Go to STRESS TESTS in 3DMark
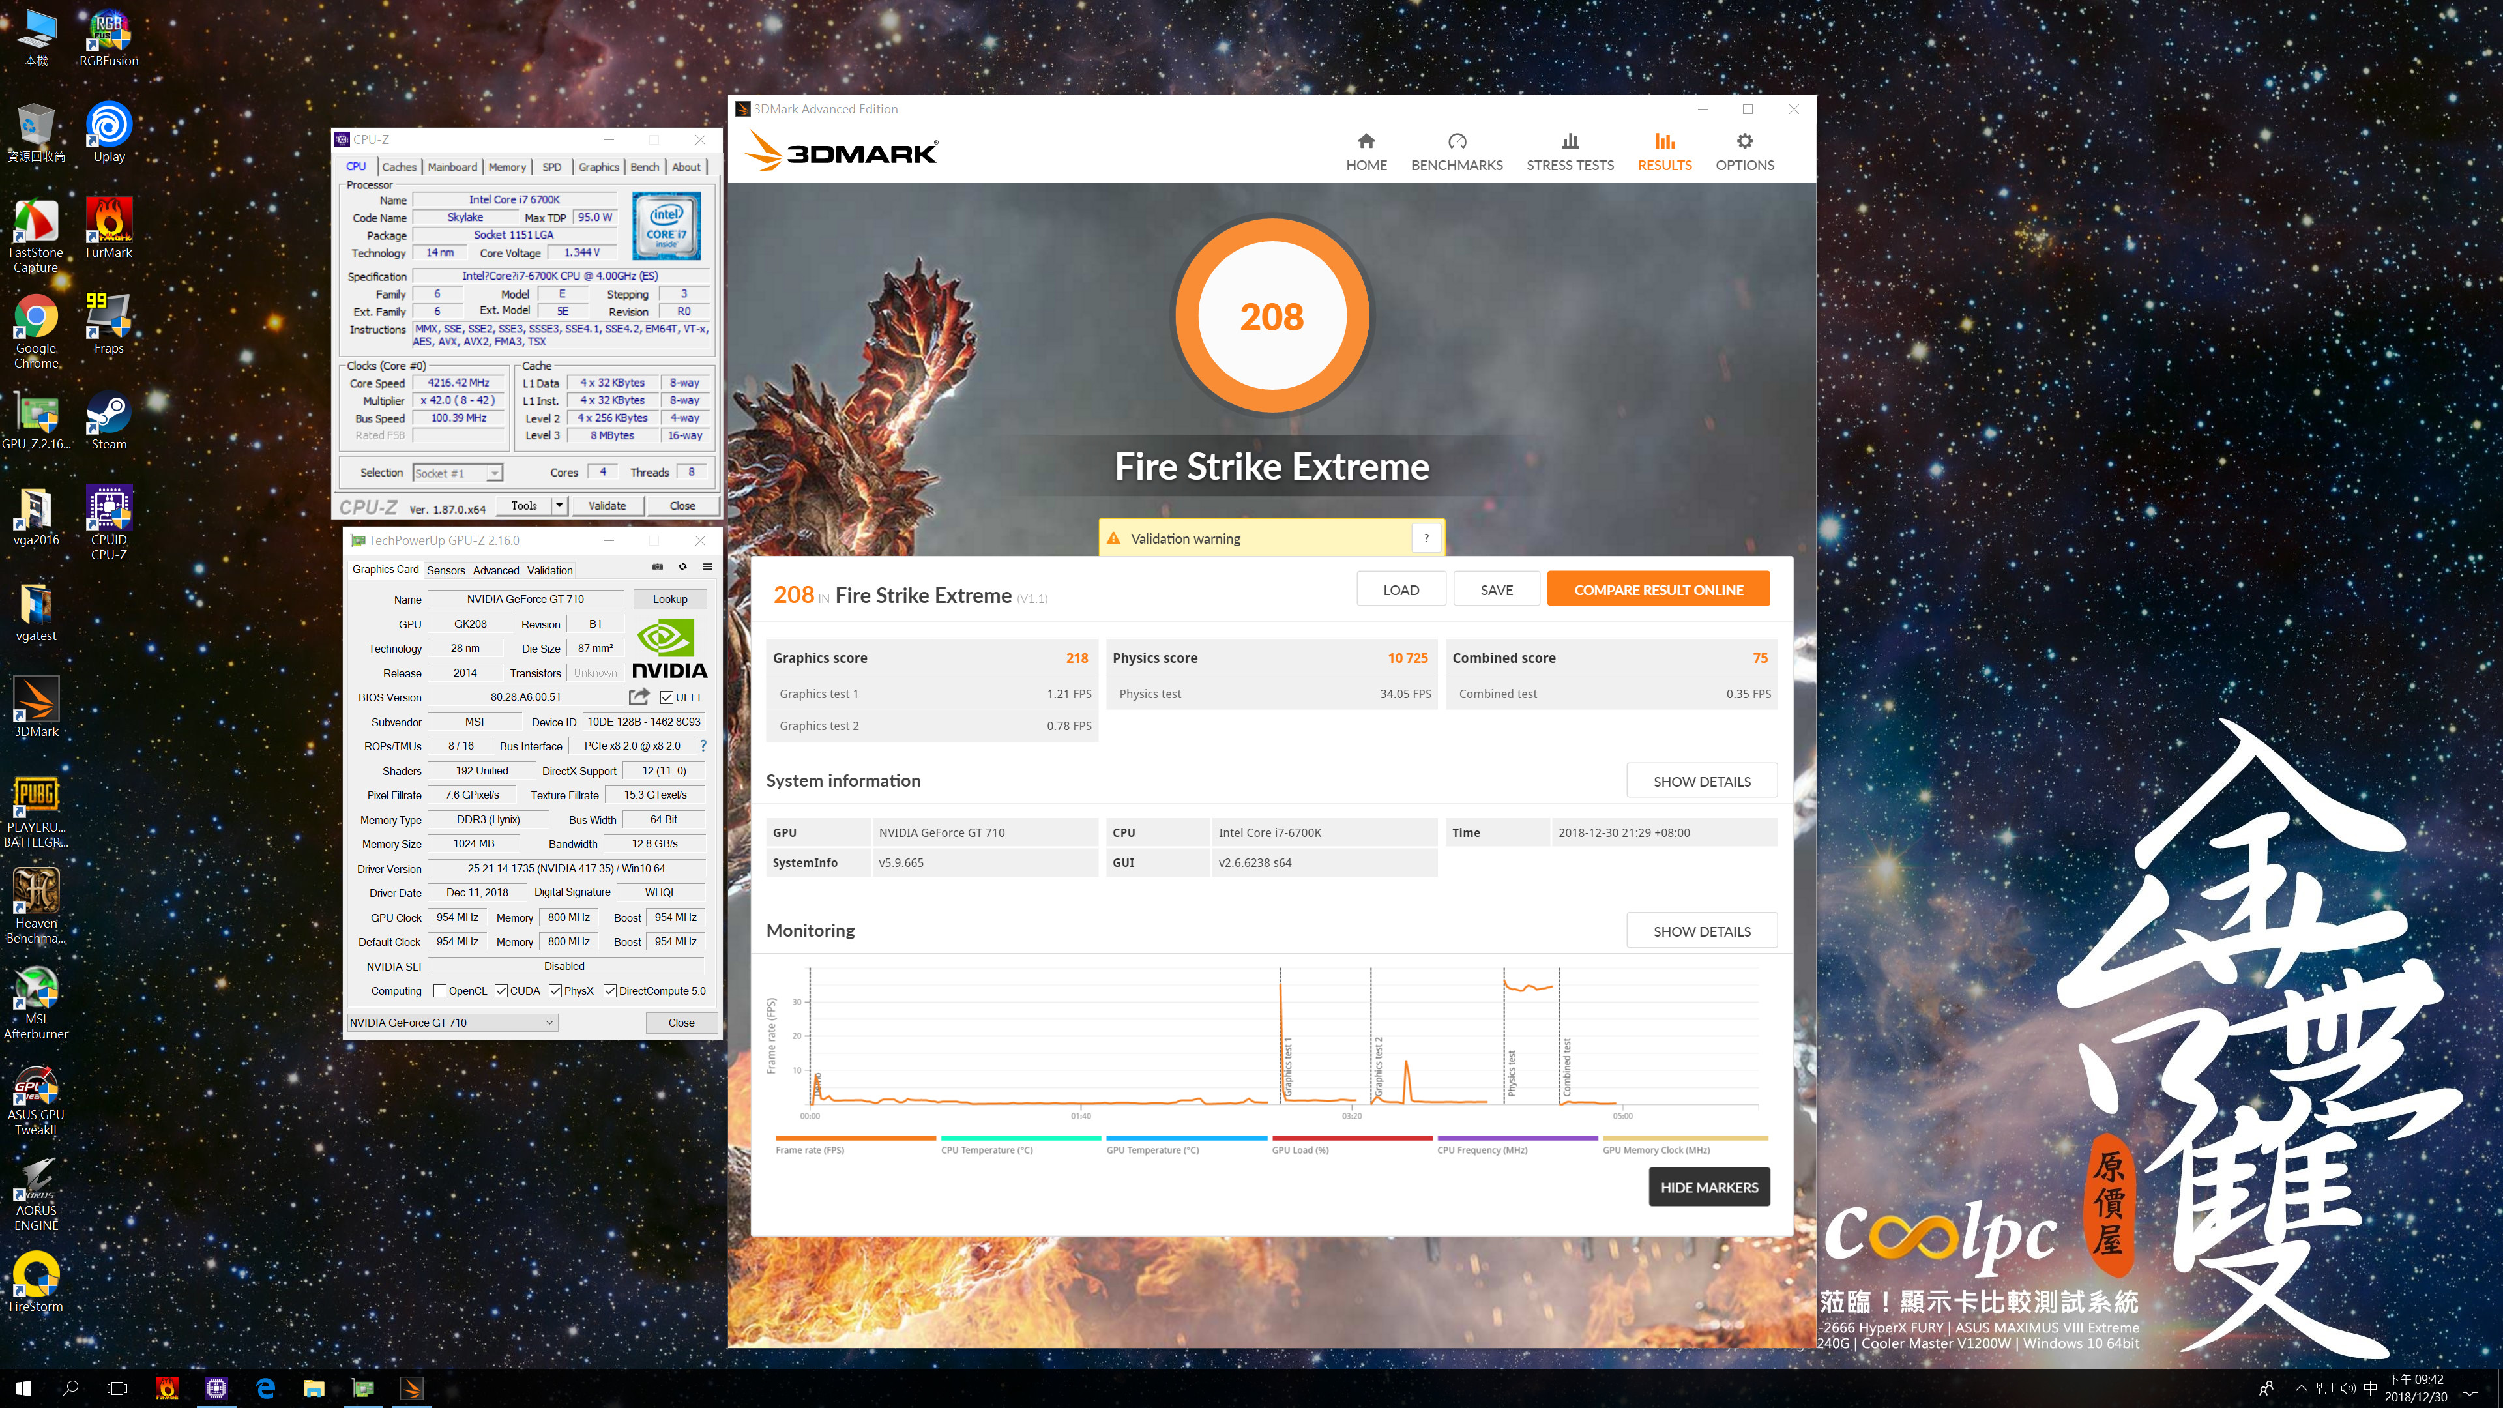The image size is (2503, 1408). 1569,153
